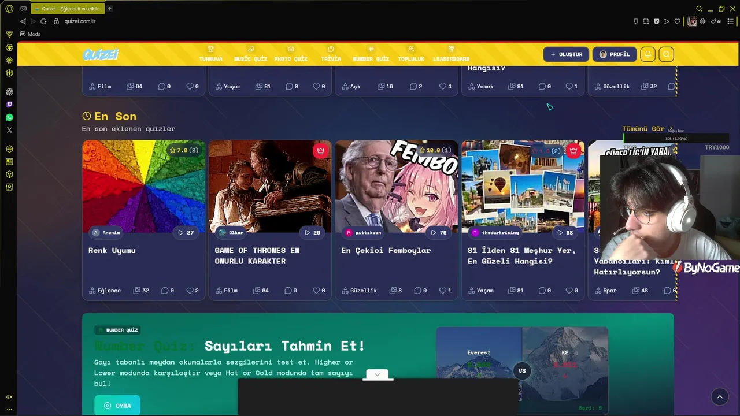Viewport: 740px width, 416px height.
Task: Open the Trivia menu item
Action: [331, 54]
